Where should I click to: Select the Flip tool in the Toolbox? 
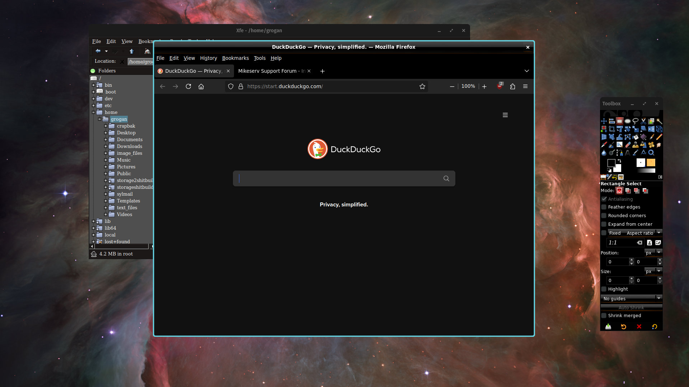click(x=651, y=129)
